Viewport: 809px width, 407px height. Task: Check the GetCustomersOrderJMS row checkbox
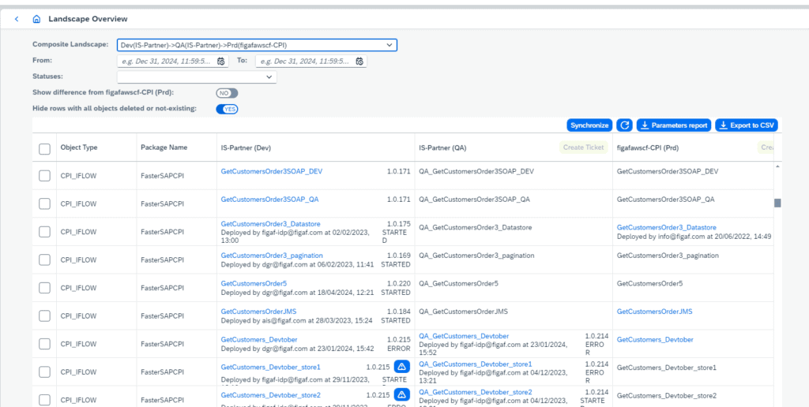(x=45, y=316)
